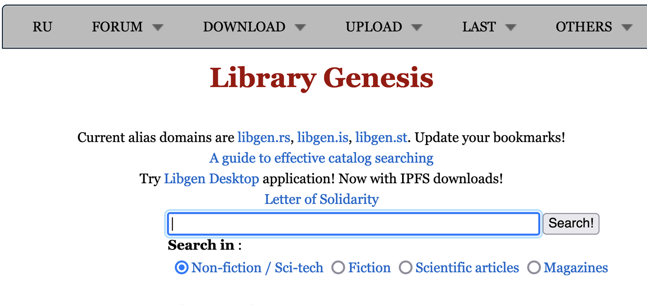Screen dimensions: 647x305
Task: Choose Scientific articles search option
Action: click(x=406, y=268)
